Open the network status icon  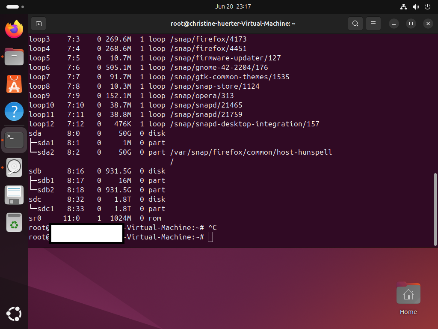(403, 7)
